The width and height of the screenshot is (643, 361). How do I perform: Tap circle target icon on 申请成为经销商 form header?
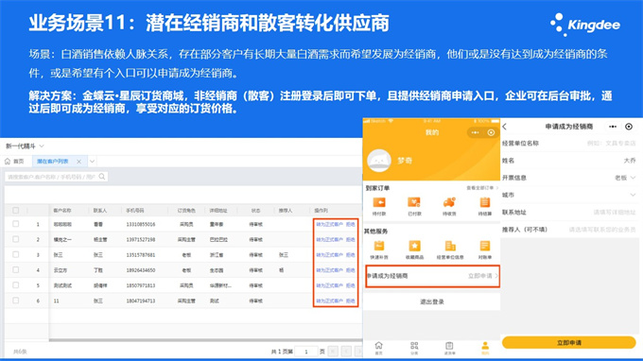coord(629,127)
